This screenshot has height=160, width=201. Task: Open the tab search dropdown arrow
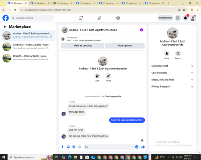(x=3, y=3)
